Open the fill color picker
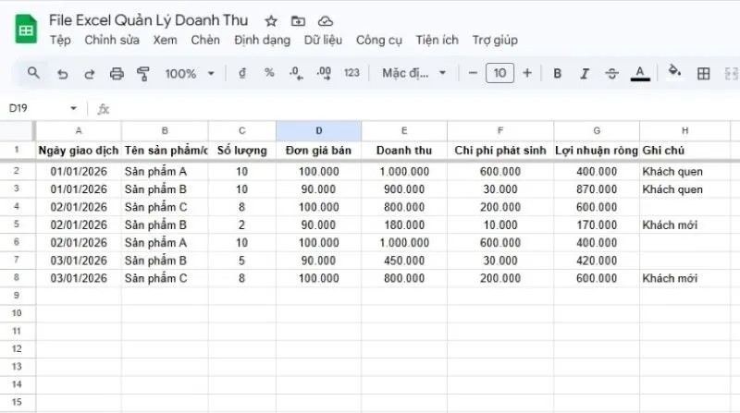The width and height of the screenshot is (740, 413). click(674, 72)
